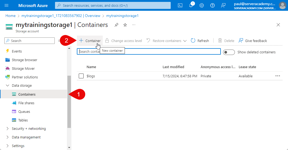
Task: Check the $logs container checkbox
Action: (81, 76)
